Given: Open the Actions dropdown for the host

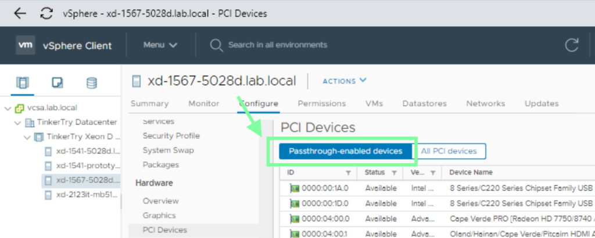Looking at the screenshot, I should click(x=345, y=81).
